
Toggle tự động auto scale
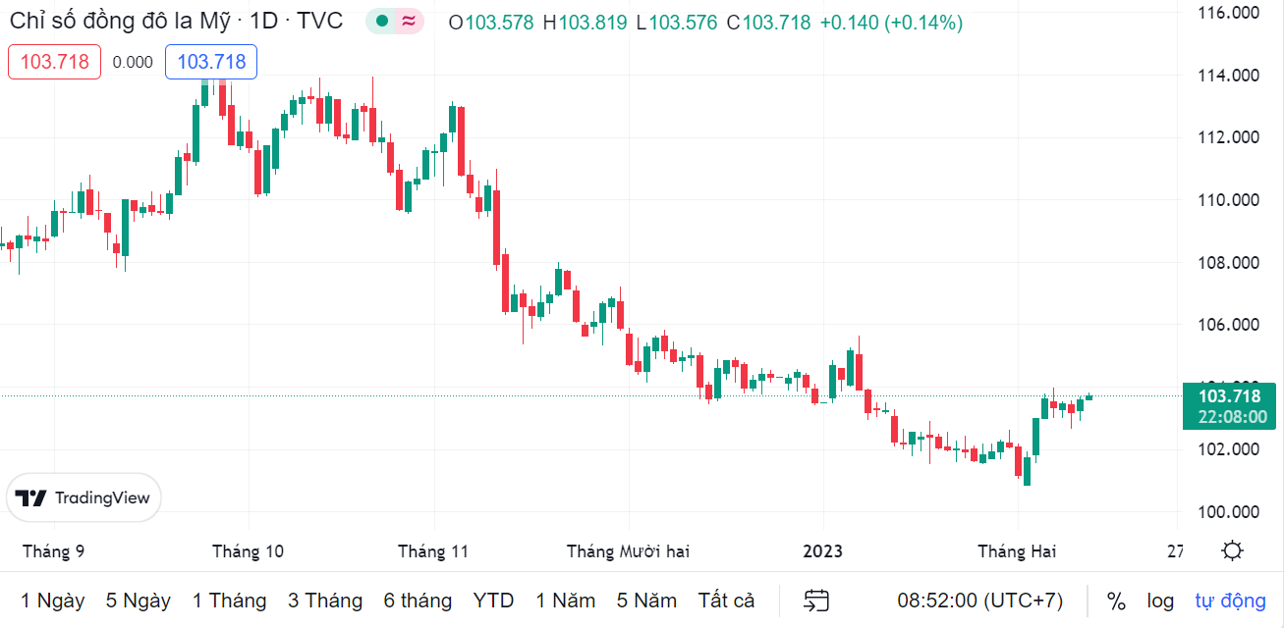tap(1230, 601)
